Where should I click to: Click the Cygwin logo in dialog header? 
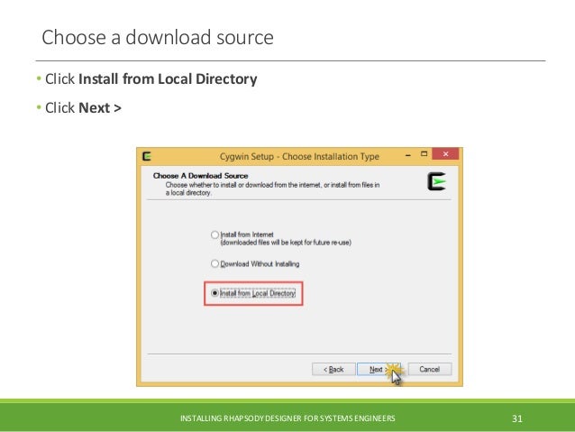point(436,181)
